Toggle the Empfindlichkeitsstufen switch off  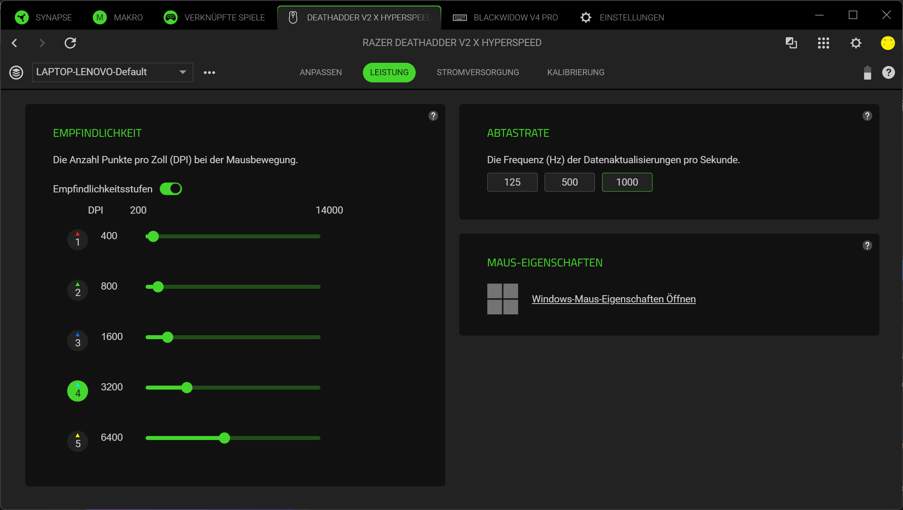point(171,189)
